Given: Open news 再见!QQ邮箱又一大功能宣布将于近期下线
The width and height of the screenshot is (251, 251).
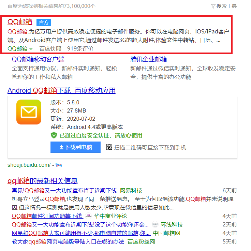Looking at the screenshot, I should pyautogui.click(x=65, y=191).
